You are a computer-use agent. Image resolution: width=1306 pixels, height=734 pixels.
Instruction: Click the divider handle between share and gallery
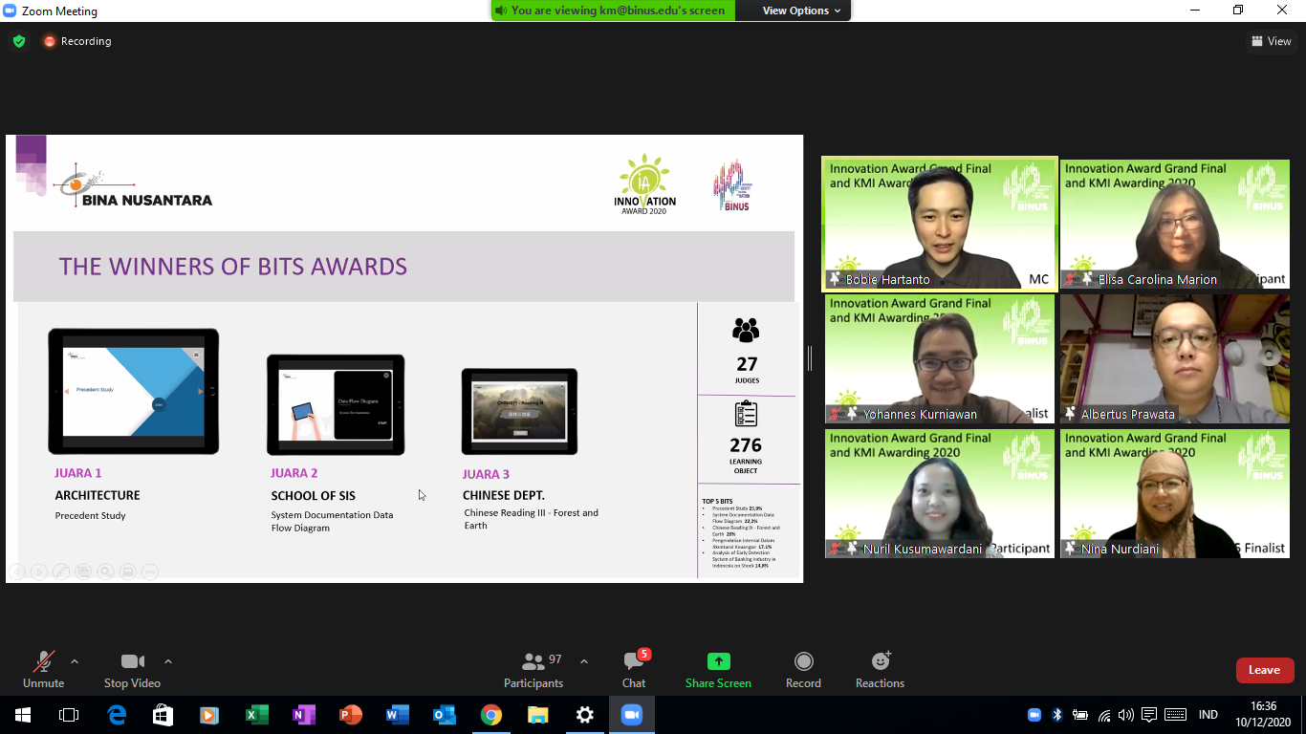[x=810, y=358]
